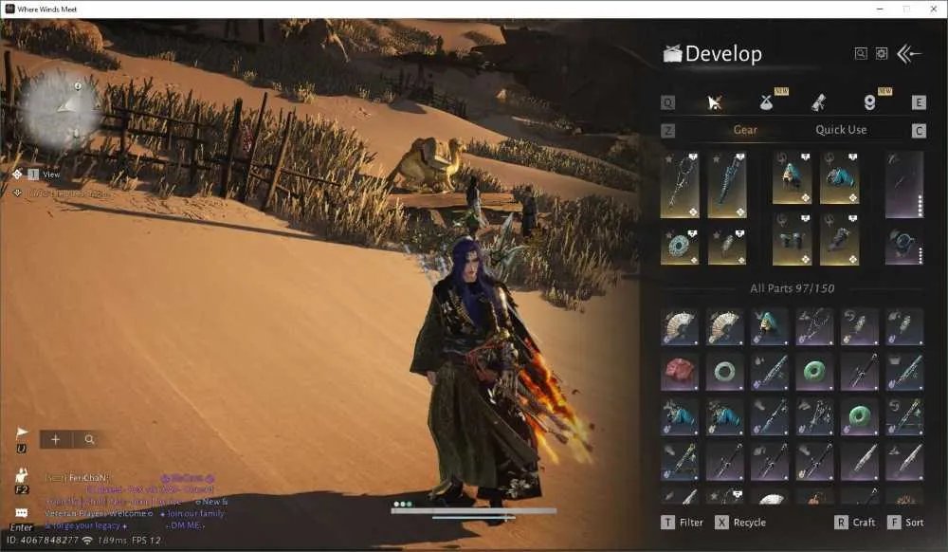This screenshot has height=552, width=948.
Task: Open chat input via speech bubble icon
Action: click(21, 513)
